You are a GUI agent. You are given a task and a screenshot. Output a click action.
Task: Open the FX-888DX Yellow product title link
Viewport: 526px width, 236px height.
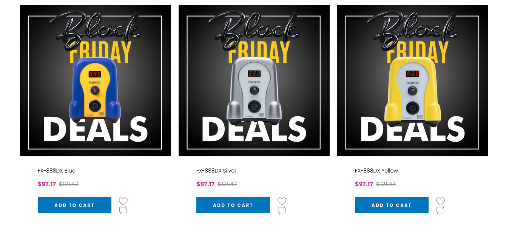[x=376, y=171]
